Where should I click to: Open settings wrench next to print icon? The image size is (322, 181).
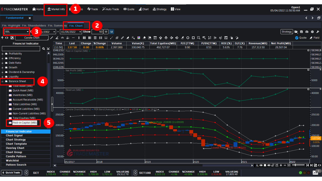click(318, 32)
